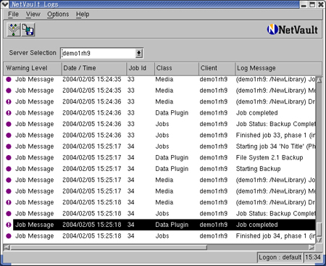Click the 15:34 clock in status bar
The height and width of the screenshot is (266, 326).
(x=313, y=257)
